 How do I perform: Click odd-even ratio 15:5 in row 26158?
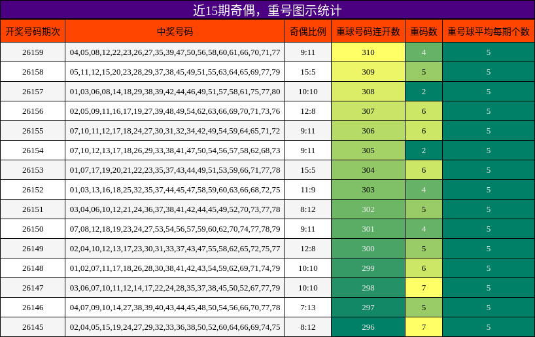click(308, 72)
